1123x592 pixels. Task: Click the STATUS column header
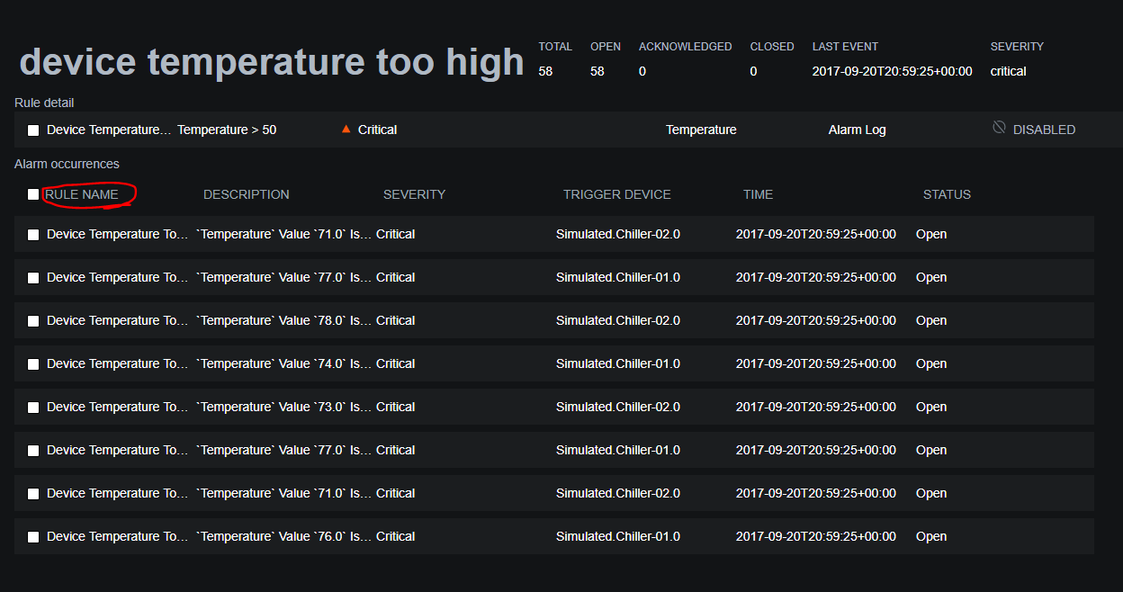(947, 194)
